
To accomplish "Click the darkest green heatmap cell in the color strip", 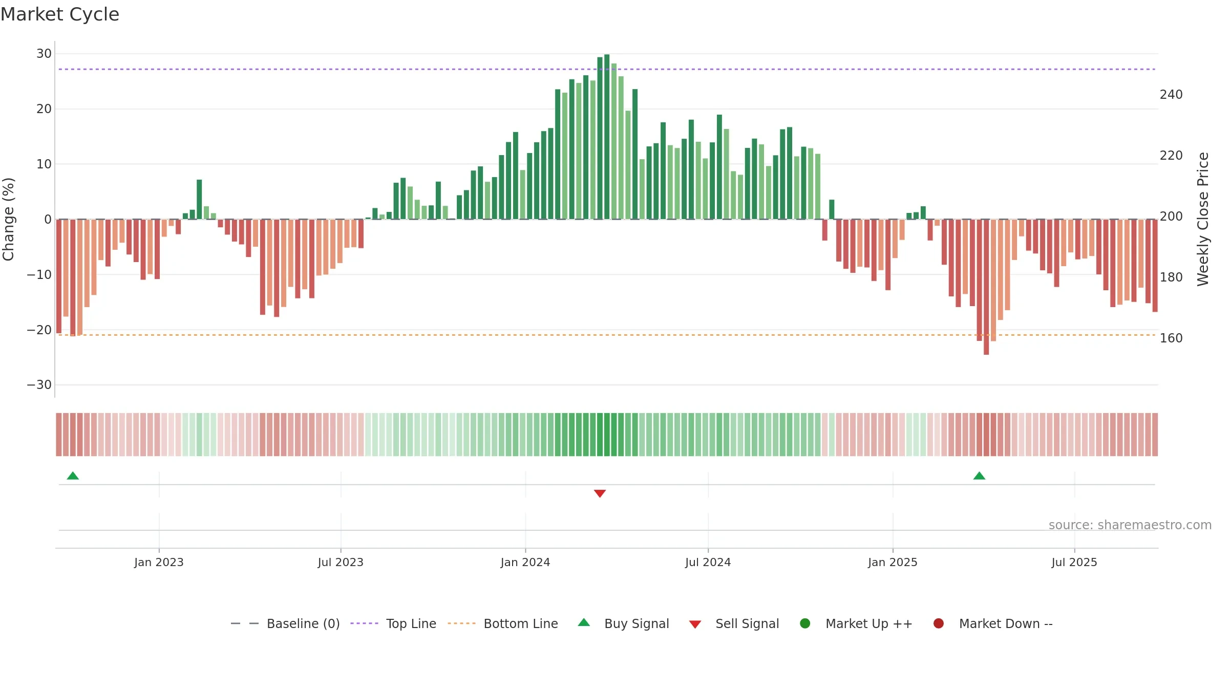I will (607, 435).
